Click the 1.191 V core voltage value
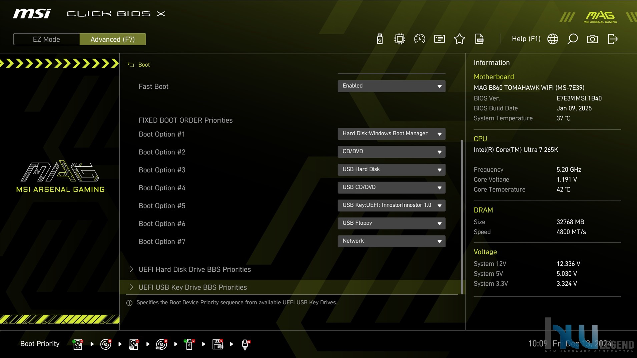 tap(567, 180)
